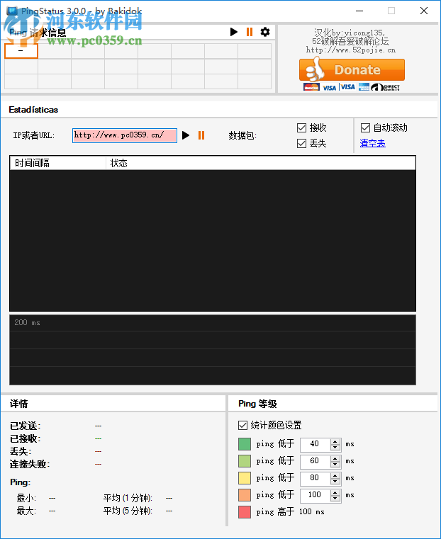Click the 100 ms threshold value field

pos(315,495)
